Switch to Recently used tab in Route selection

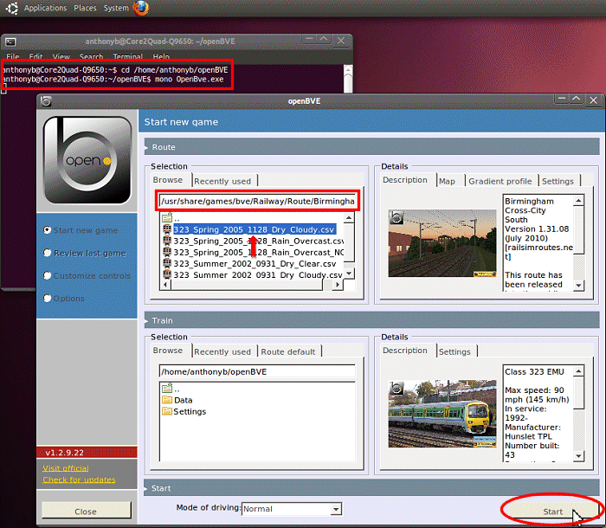(x=222, y=181)
